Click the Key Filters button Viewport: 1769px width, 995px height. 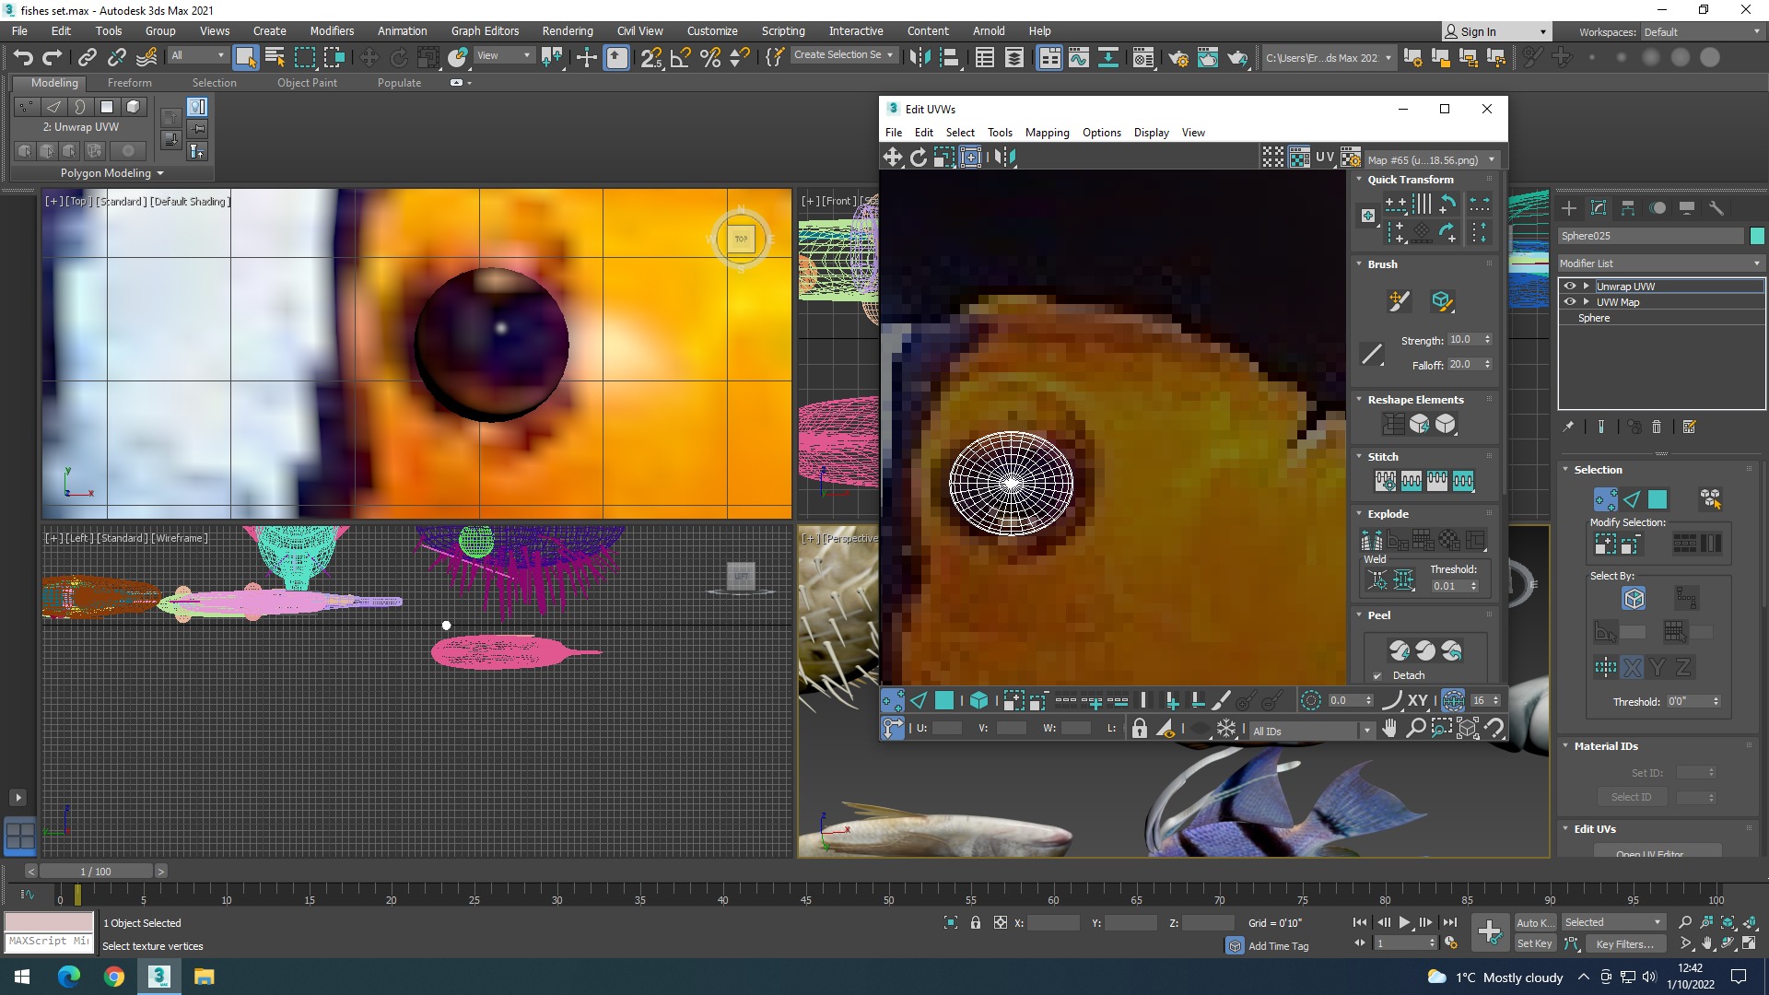(x=1624, y=944)
